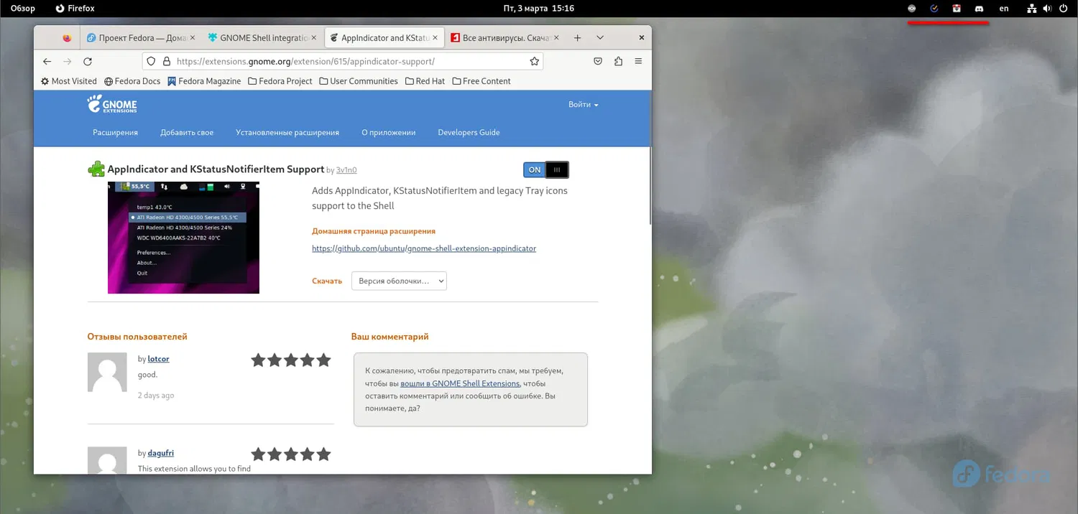1078x514 pixels.
Task: Follow вошли в GNOME Shell Extensions link
Action: (x=460, y=383)
